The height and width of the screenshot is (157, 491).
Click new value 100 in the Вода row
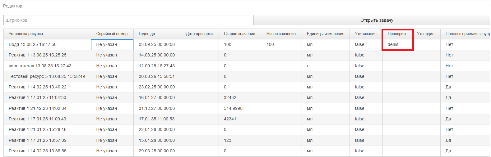click(281, 44)
